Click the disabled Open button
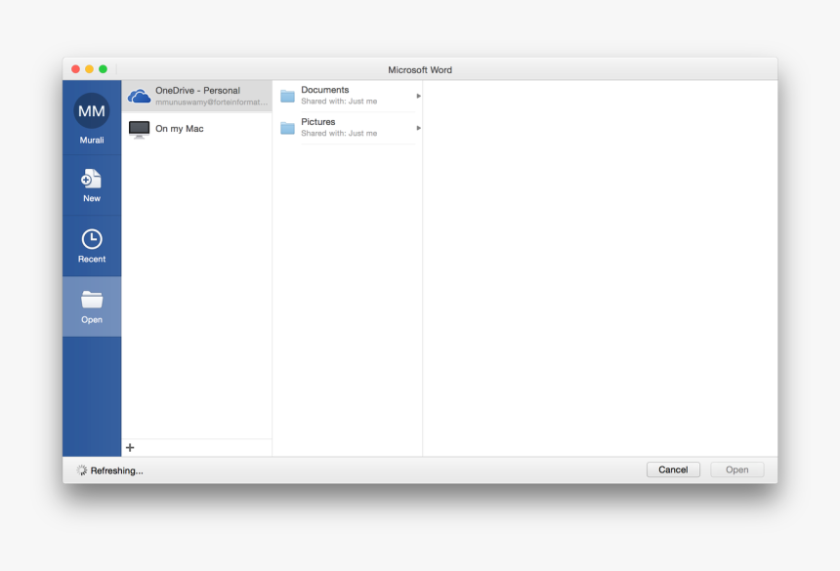The width and height of the screenshot is (840, 571). (x=737, y=469)
